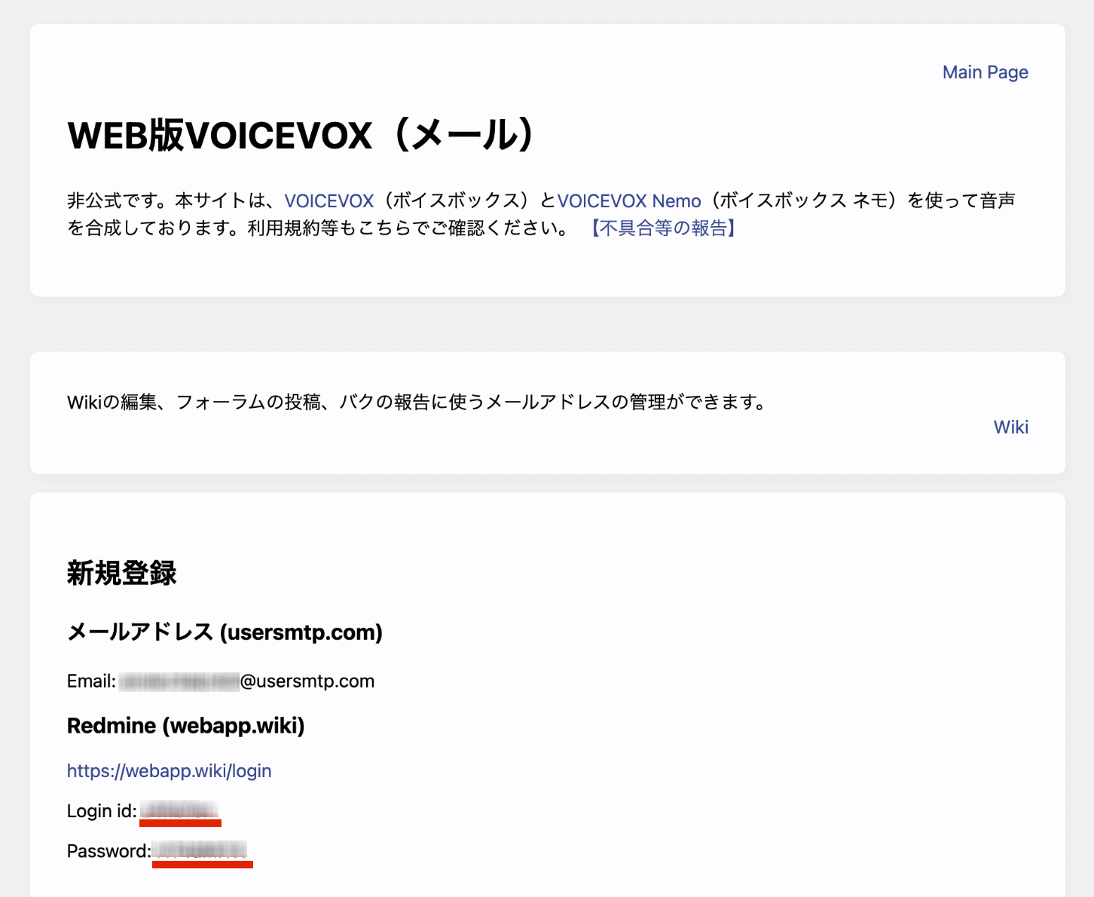The image size is (1094, 897).
Task: Click the 'Password:' label
Action: pos(109,851)
